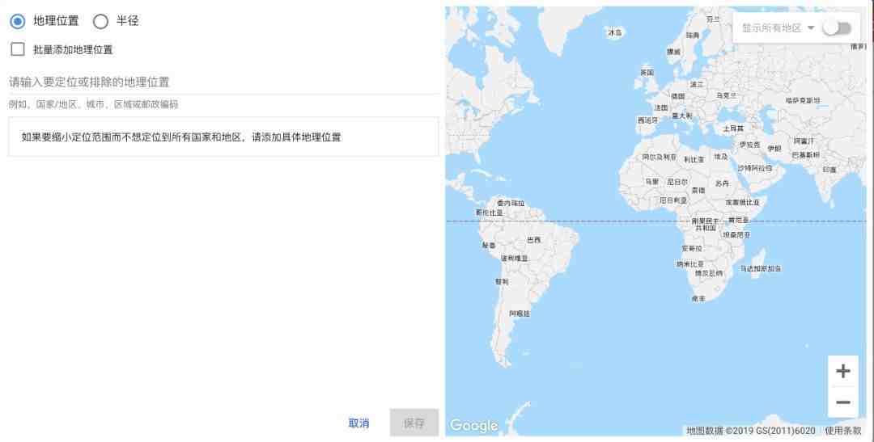This screenshot has width=874, height=442.
Task: Click the location search input field
Action: click(x=223, y=82)
